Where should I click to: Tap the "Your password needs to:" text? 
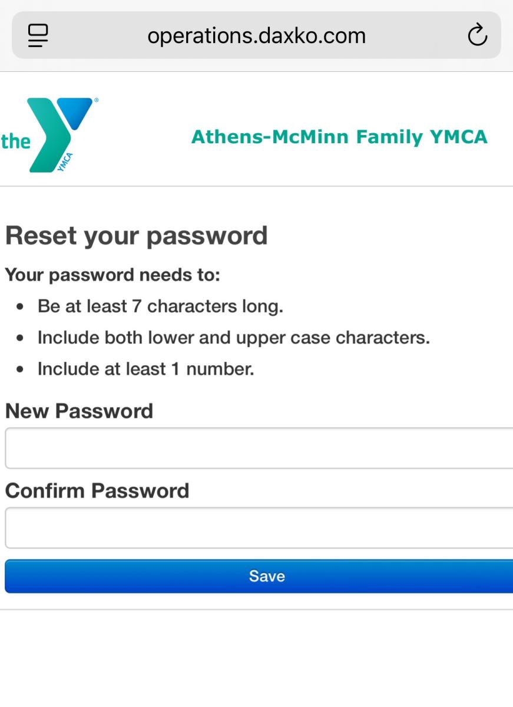pos(112,275)
